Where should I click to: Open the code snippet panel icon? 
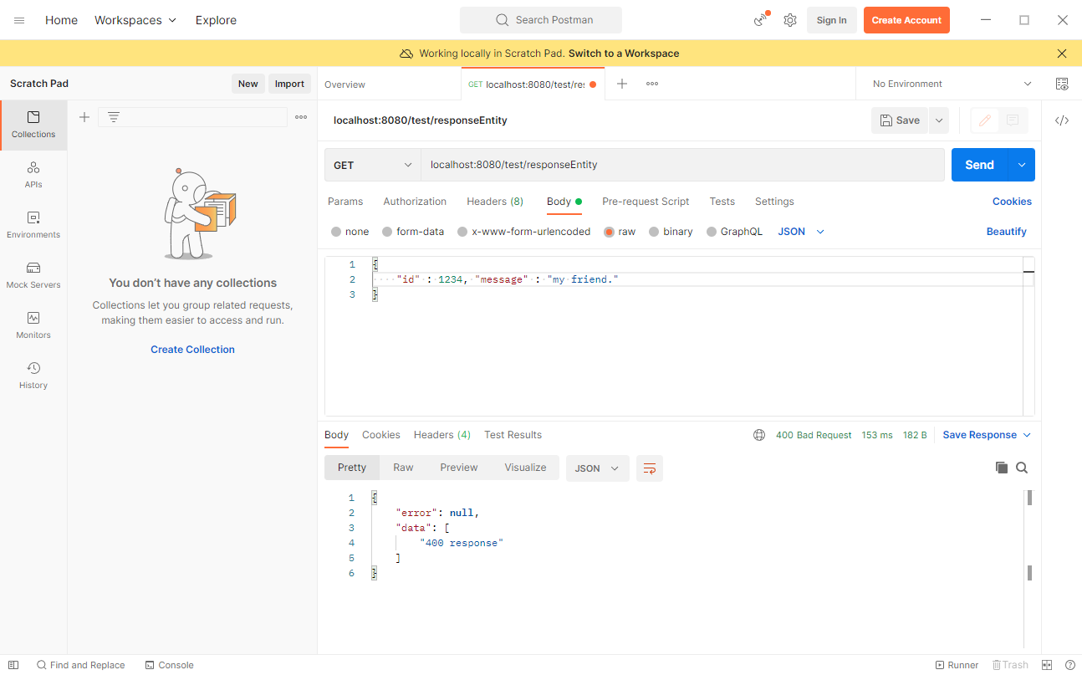click(x=1062, y=120)
